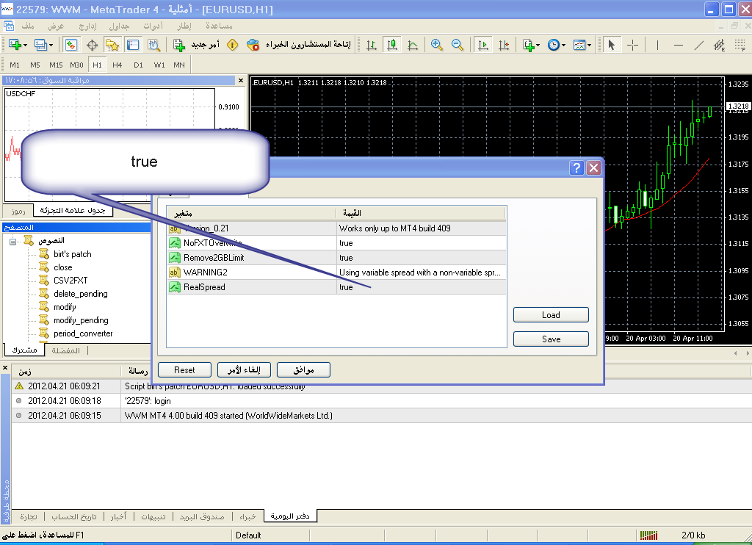The image size is (752, 545).
Task: Select the equidistant channel tool
Action: coord(720,45)
